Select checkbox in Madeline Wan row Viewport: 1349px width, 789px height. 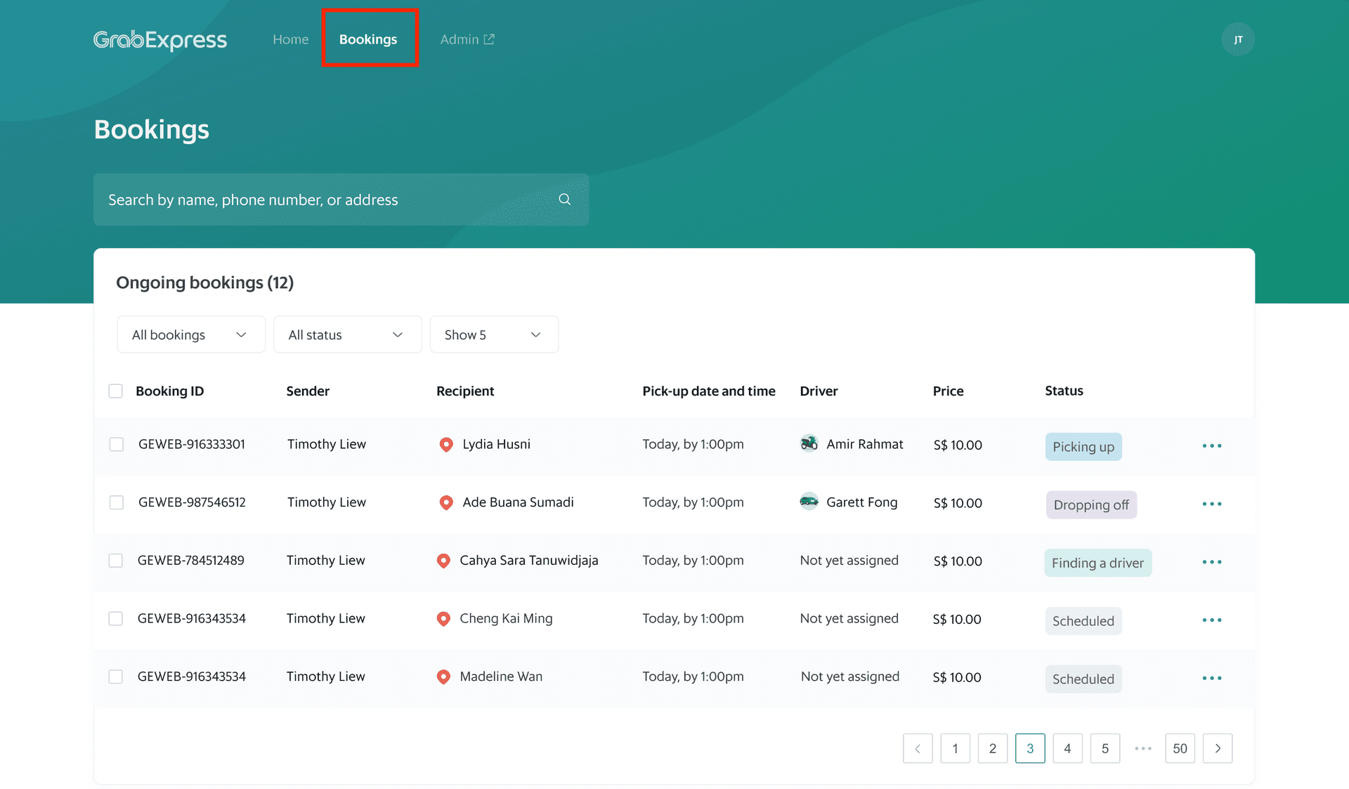[116, 677]
